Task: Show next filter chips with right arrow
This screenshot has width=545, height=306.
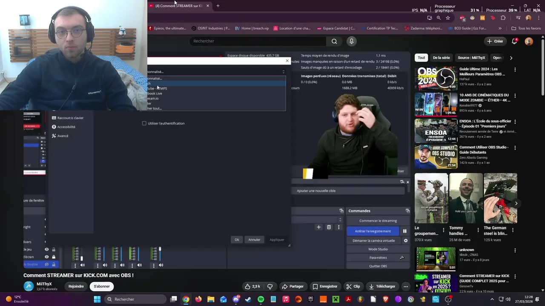Action: click(x=511, y=58)
